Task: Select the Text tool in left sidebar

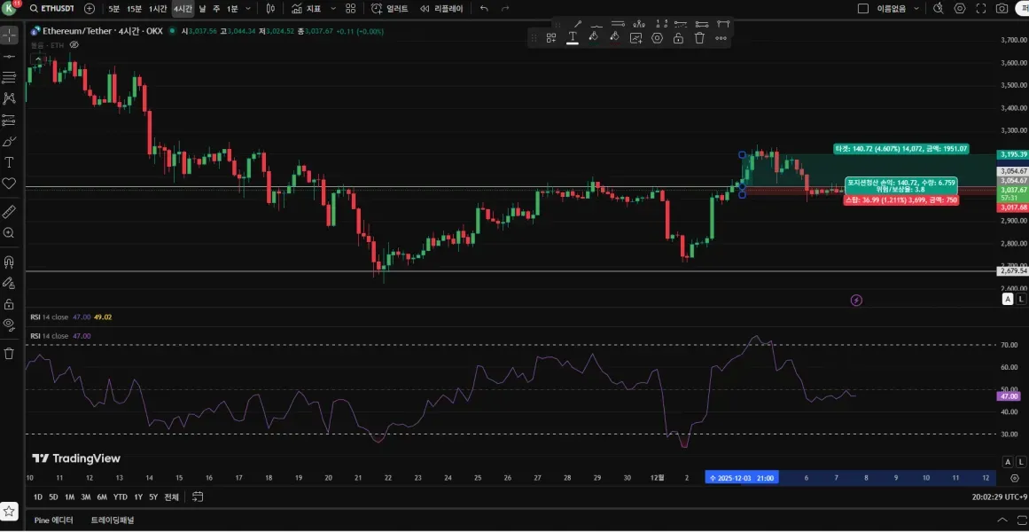Action: click(x=10, y=162)
